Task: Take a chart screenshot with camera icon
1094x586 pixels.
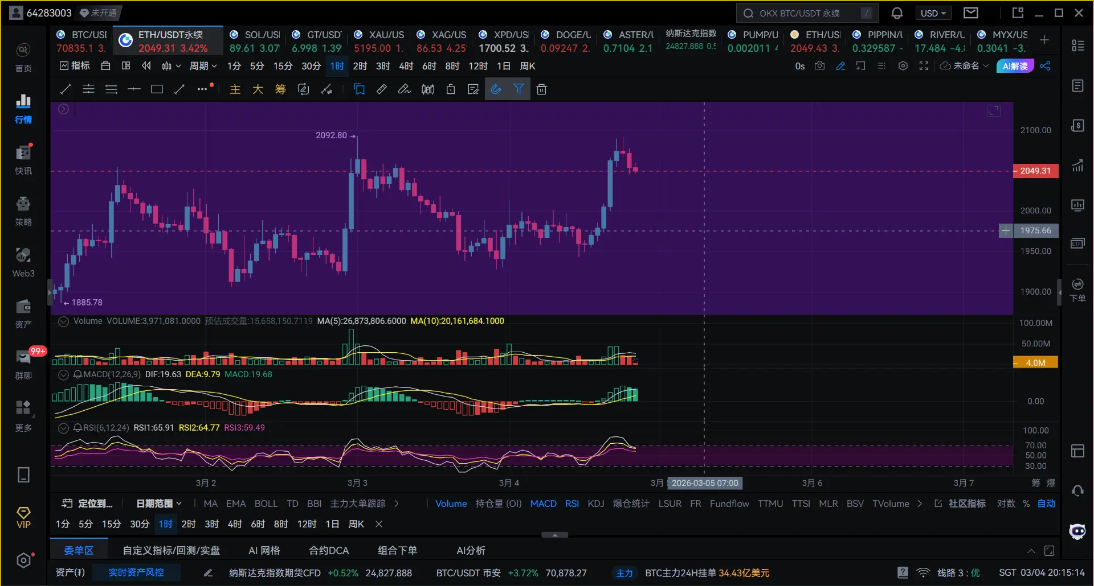Action: coord(819,66)
